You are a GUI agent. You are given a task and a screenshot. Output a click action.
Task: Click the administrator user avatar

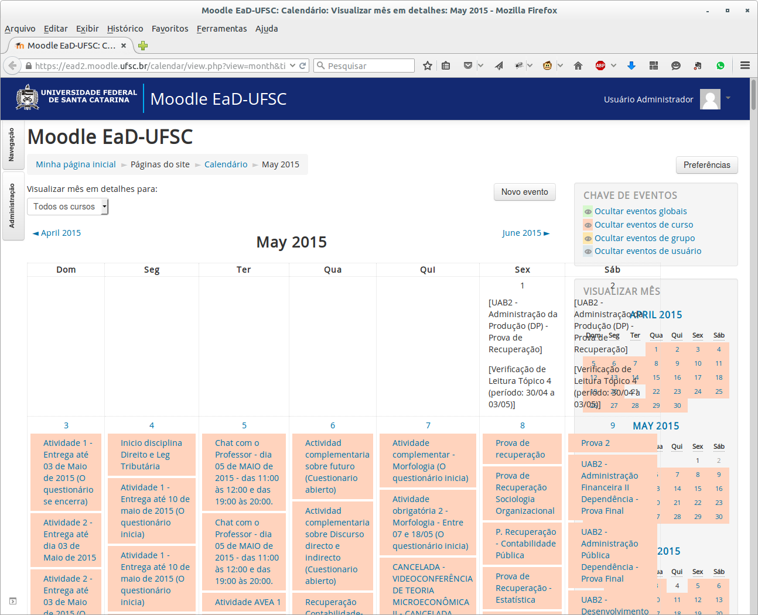(x=711, y=99)
